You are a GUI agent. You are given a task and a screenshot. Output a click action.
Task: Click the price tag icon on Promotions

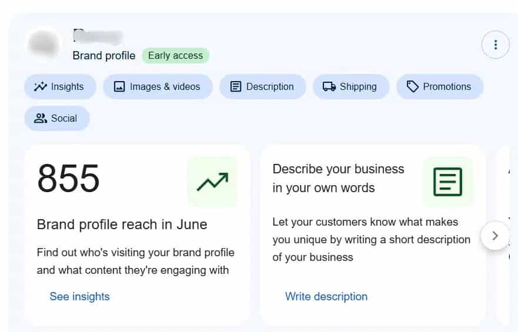point(412,86)
